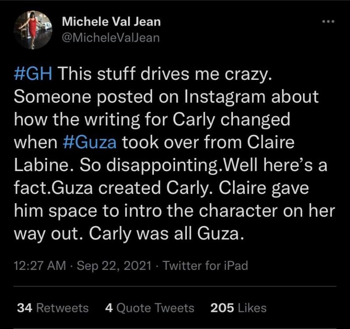The height and width of the screenshot is (329, 350).
Task: View the 205 Likes list
Action: click(239, 308)
